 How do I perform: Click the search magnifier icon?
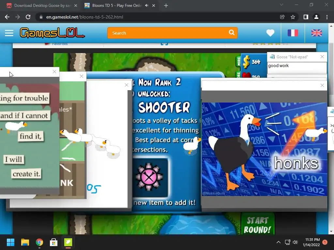[232, 33]
